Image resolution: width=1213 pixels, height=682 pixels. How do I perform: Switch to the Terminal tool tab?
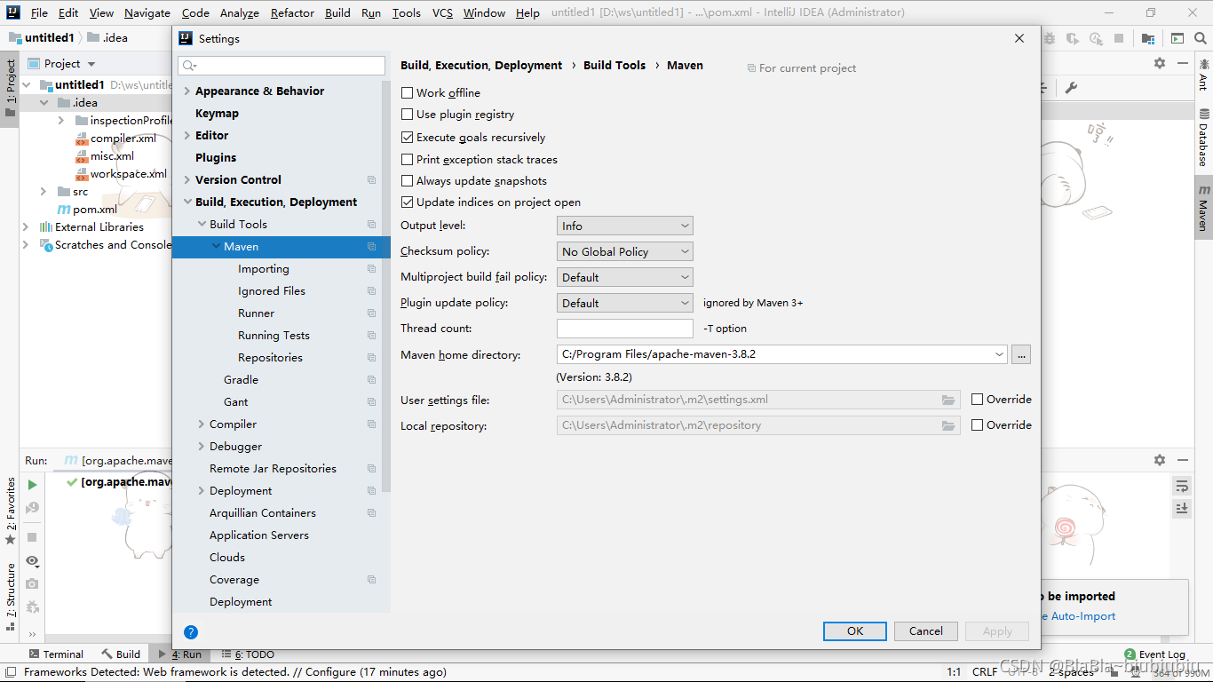click(56, 654)
